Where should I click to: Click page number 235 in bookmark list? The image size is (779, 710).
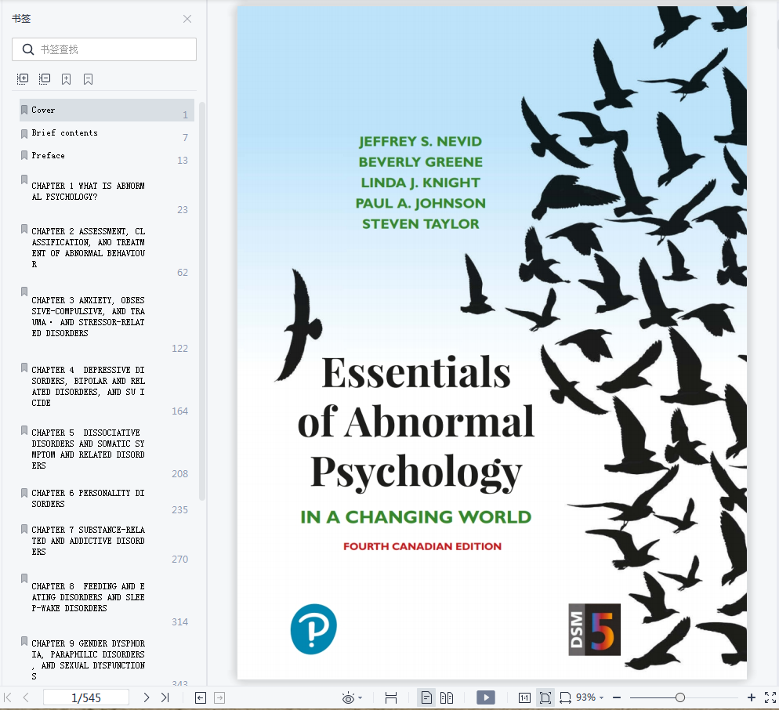(x=179, y=509)
